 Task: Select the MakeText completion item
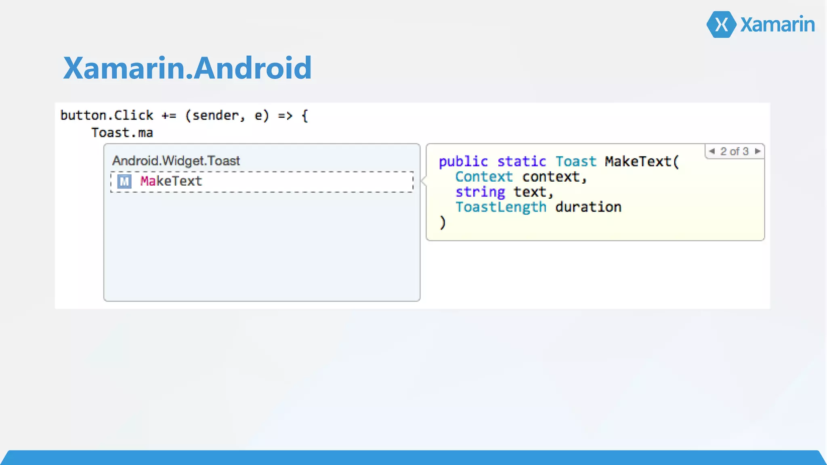point(262,182)
